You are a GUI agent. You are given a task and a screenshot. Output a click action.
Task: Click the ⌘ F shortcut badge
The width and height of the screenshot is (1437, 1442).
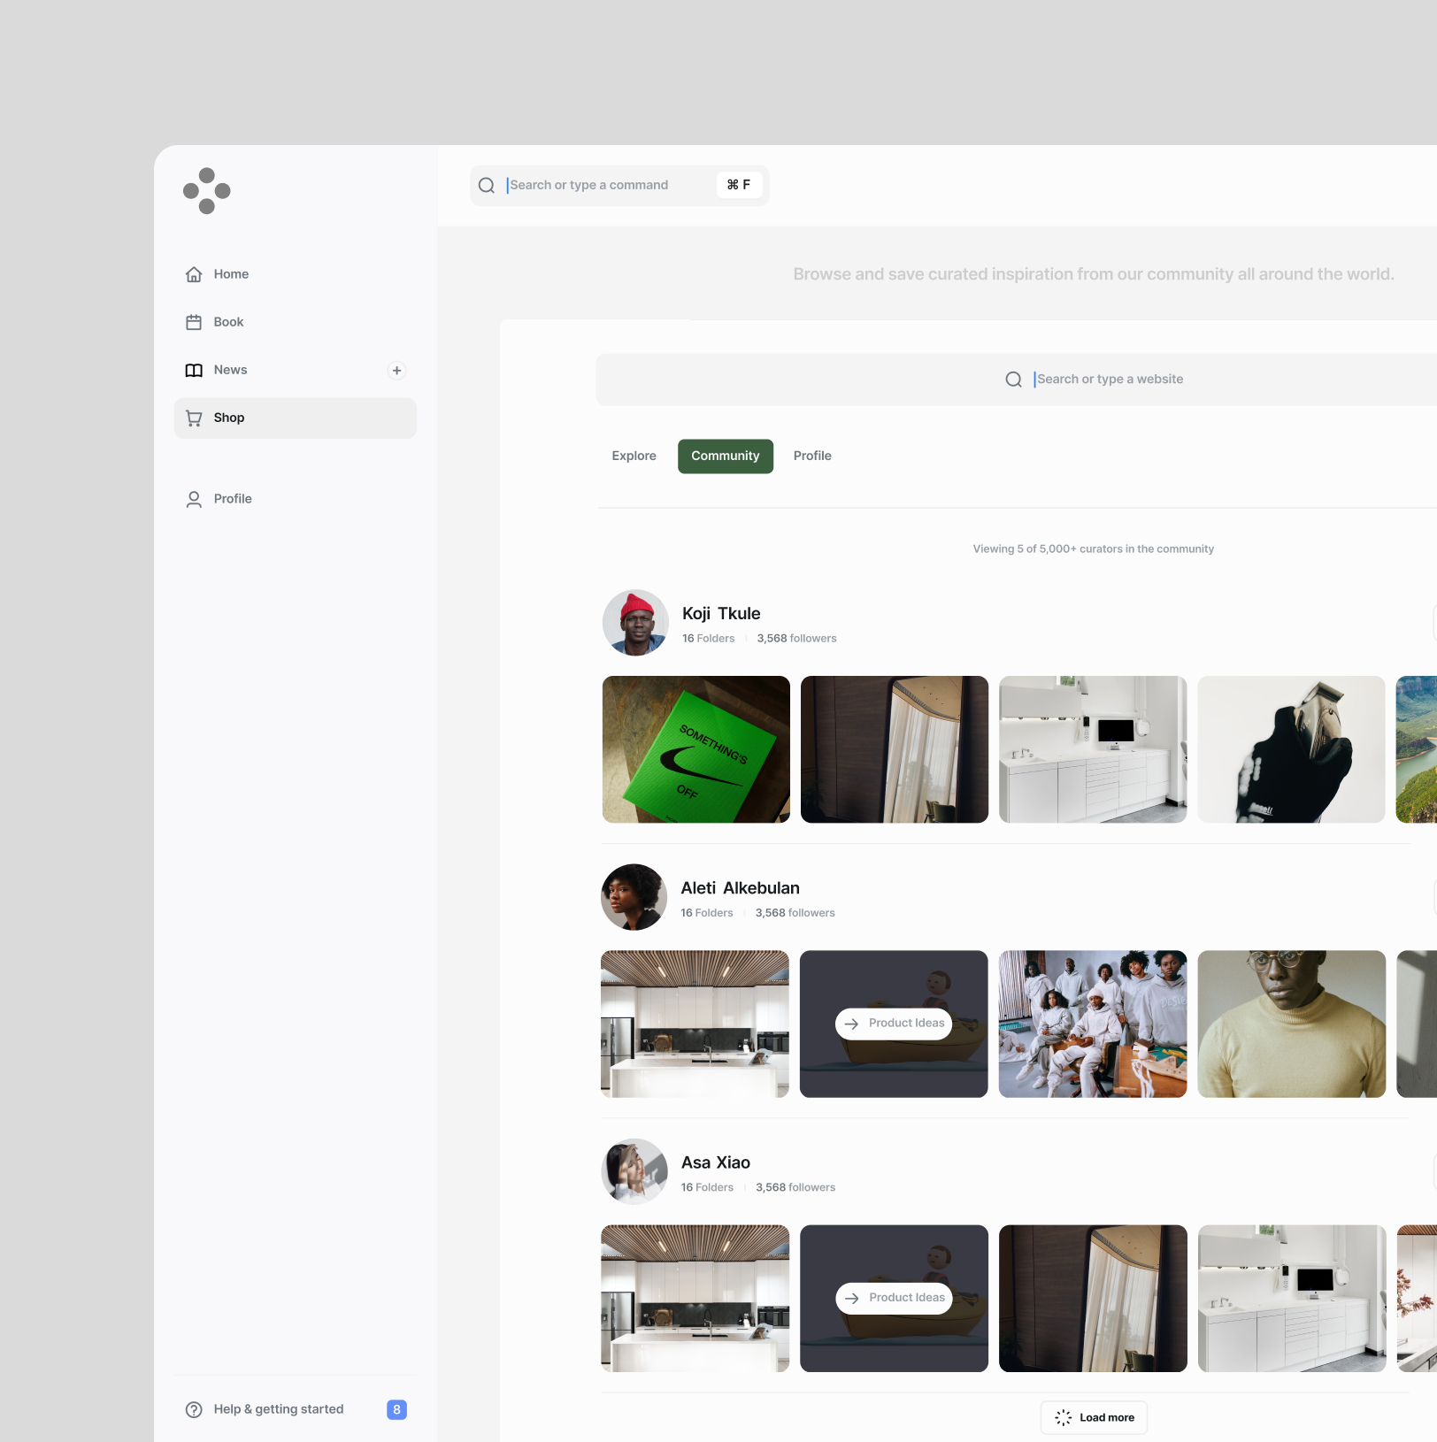tap(739, 185)
